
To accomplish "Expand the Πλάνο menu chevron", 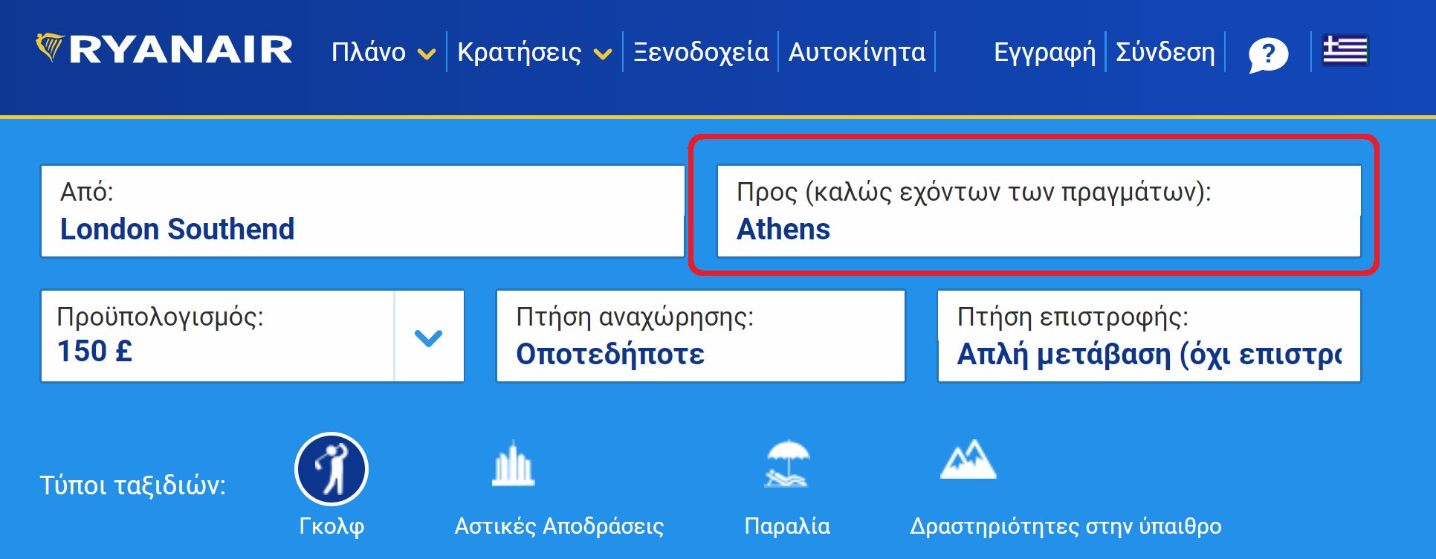I will tap(427, 54).
